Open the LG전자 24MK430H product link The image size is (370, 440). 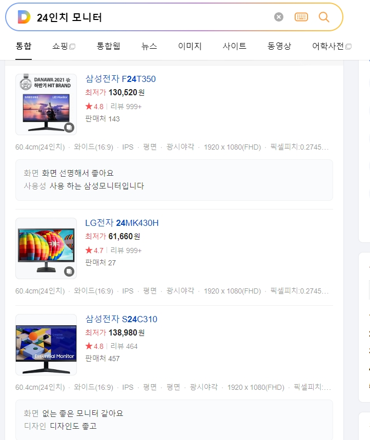(x=122, y=223)
